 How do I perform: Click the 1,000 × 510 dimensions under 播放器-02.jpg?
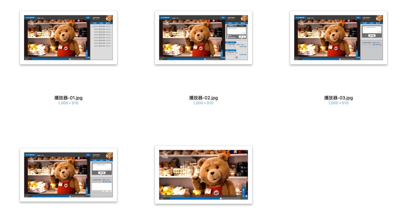[x=203, y=103]
